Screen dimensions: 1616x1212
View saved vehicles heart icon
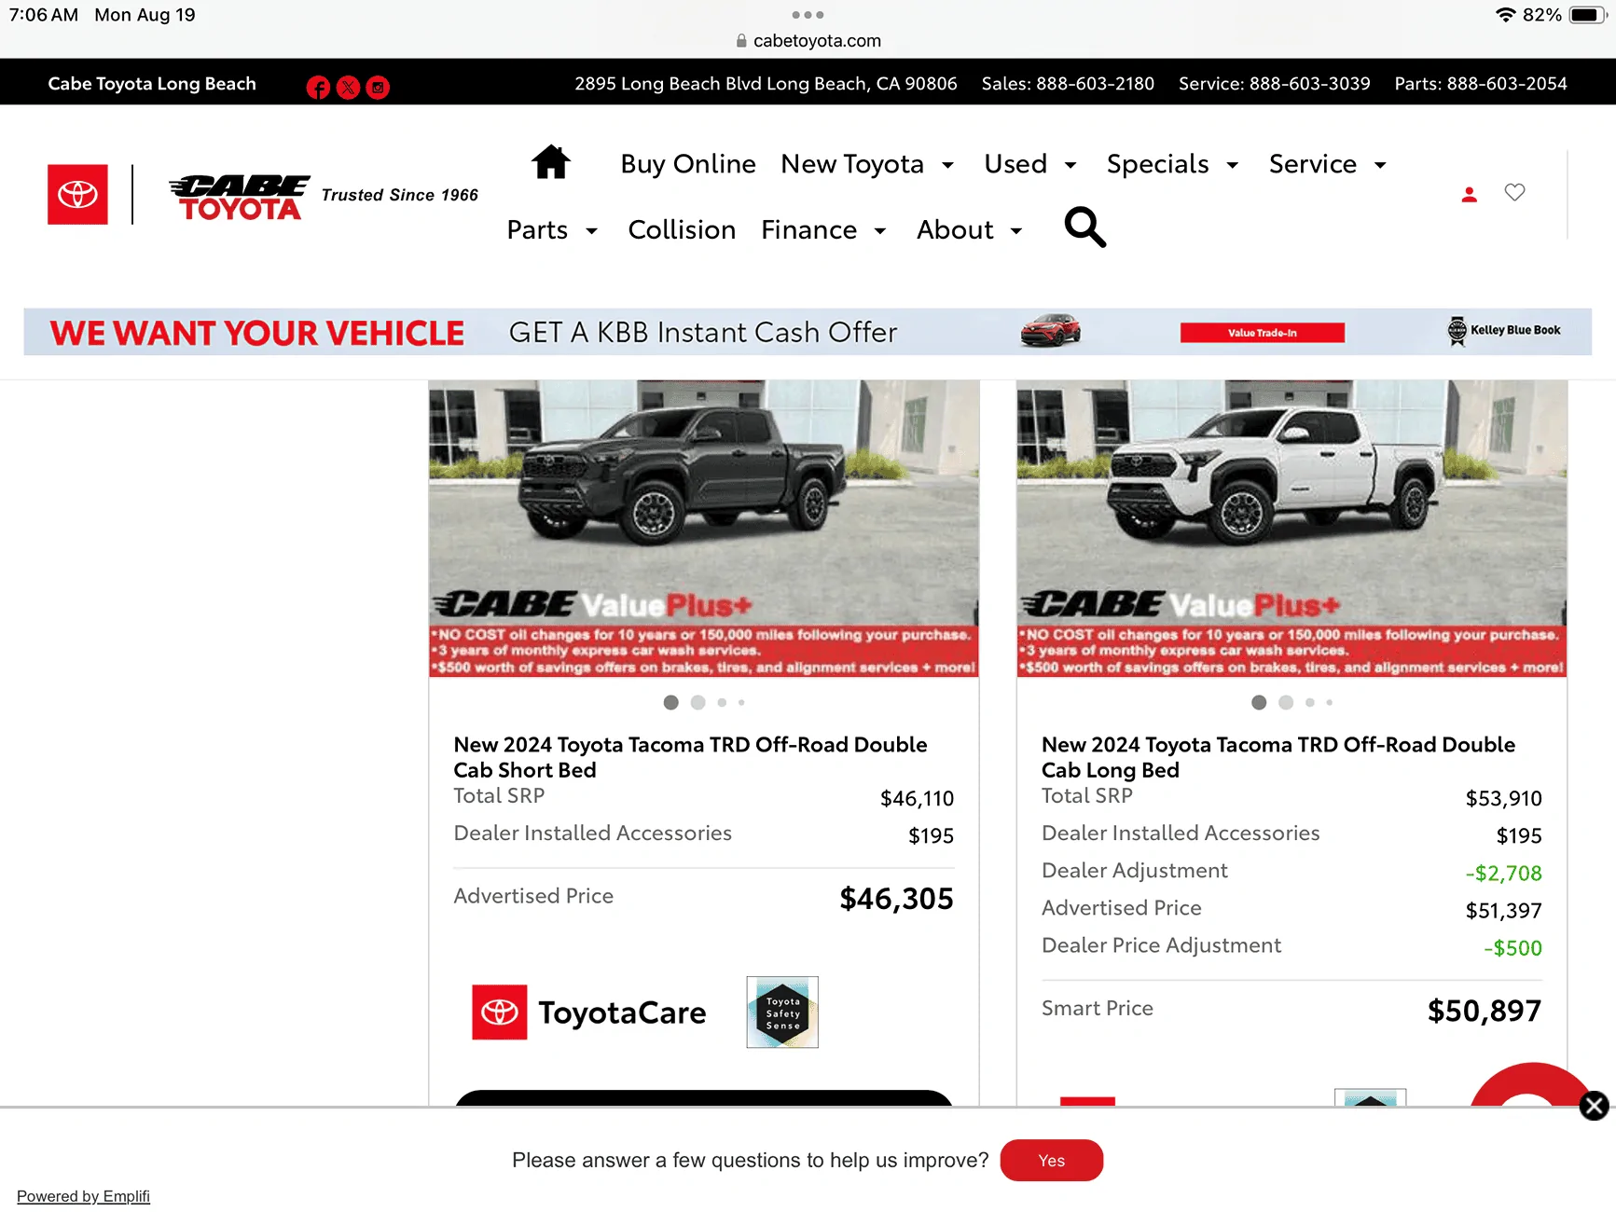[x=1514, y=192]
